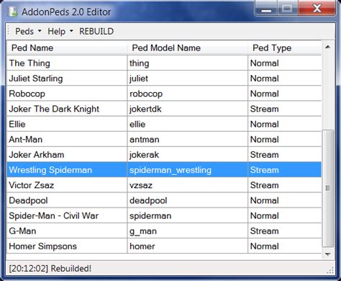The height and width of the screenshot is (281, 341).
Task: Close the AddonPeds Editor window
Action: [x=317, y=9]
